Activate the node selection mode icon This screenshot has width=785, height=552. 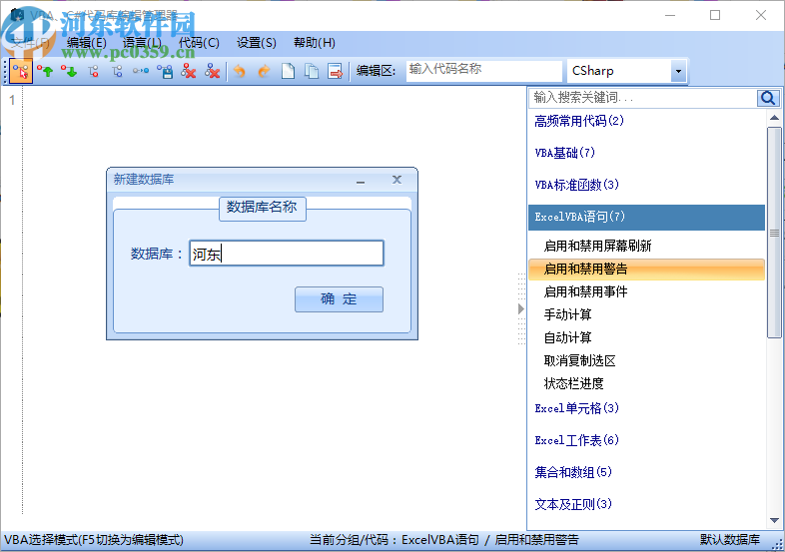coord(21,72)
